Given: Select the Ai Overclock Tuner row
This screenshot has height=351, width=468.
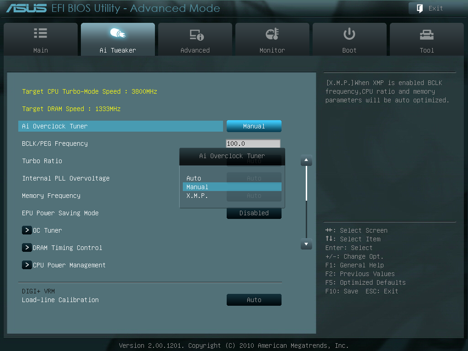Looking at the screenshot, I should [121, 126].
